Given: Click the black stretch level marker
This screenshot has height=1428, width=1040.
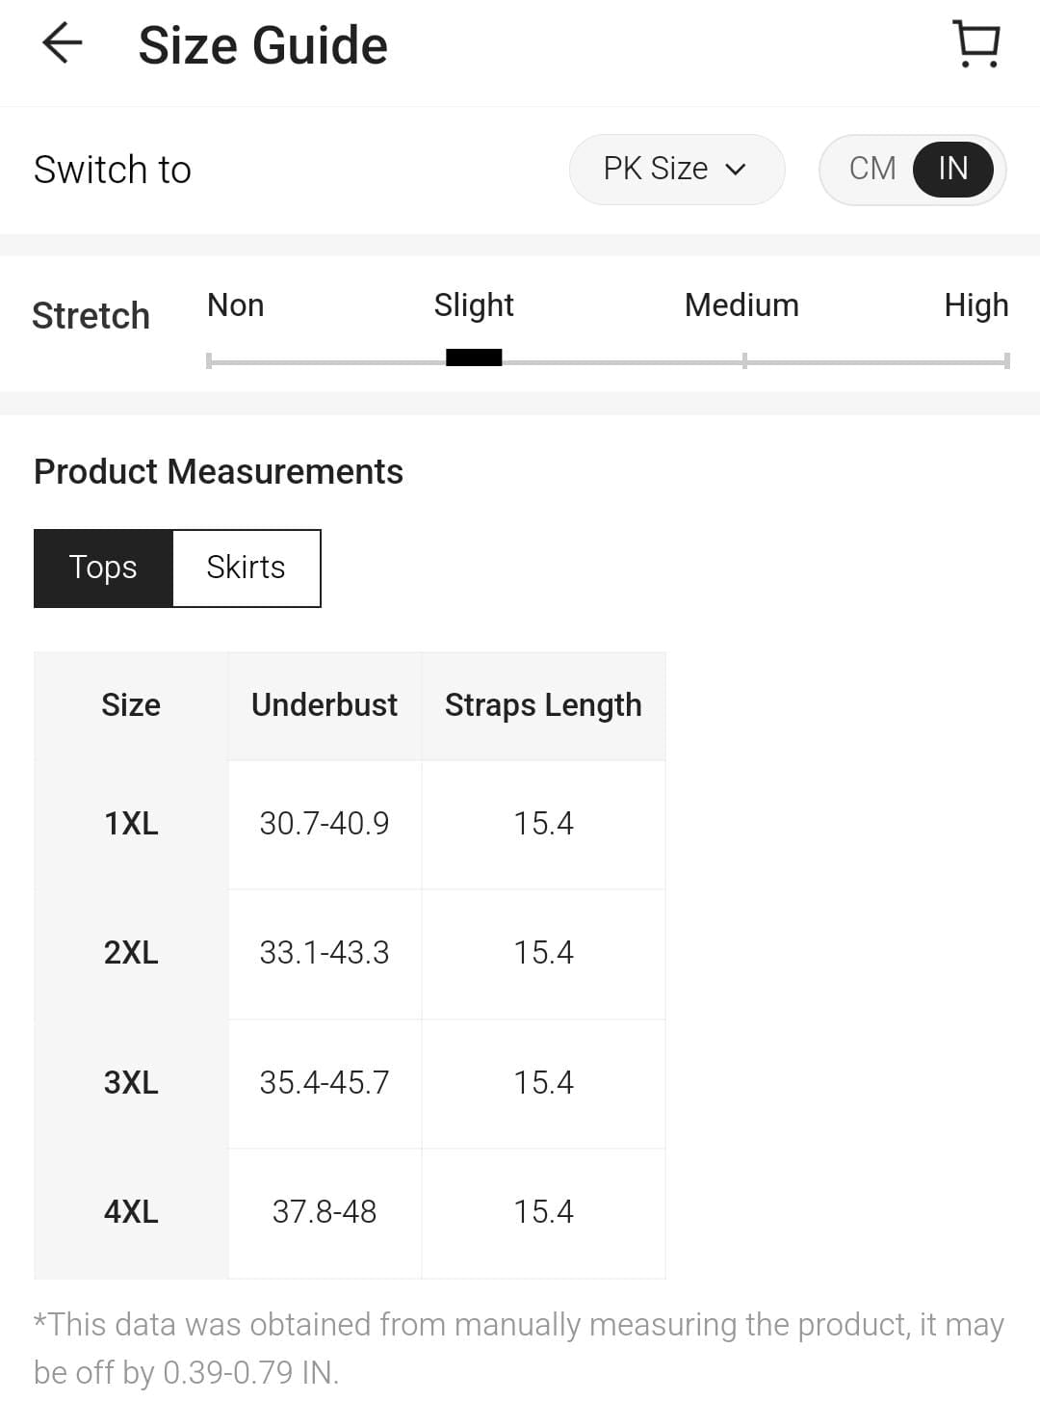Looking at the screenshot, I should pos(474,357).
